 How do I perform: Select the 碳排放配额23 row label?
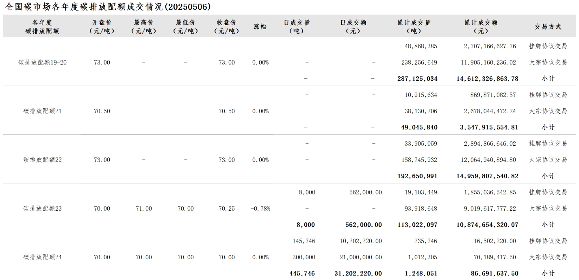43,209
